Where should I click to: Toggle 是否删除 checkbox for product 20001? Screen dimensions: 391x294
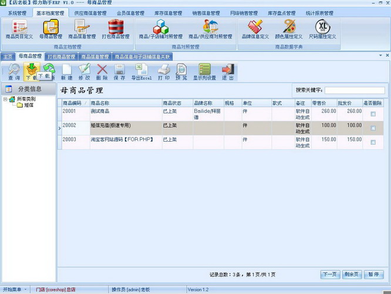[373, 114]
